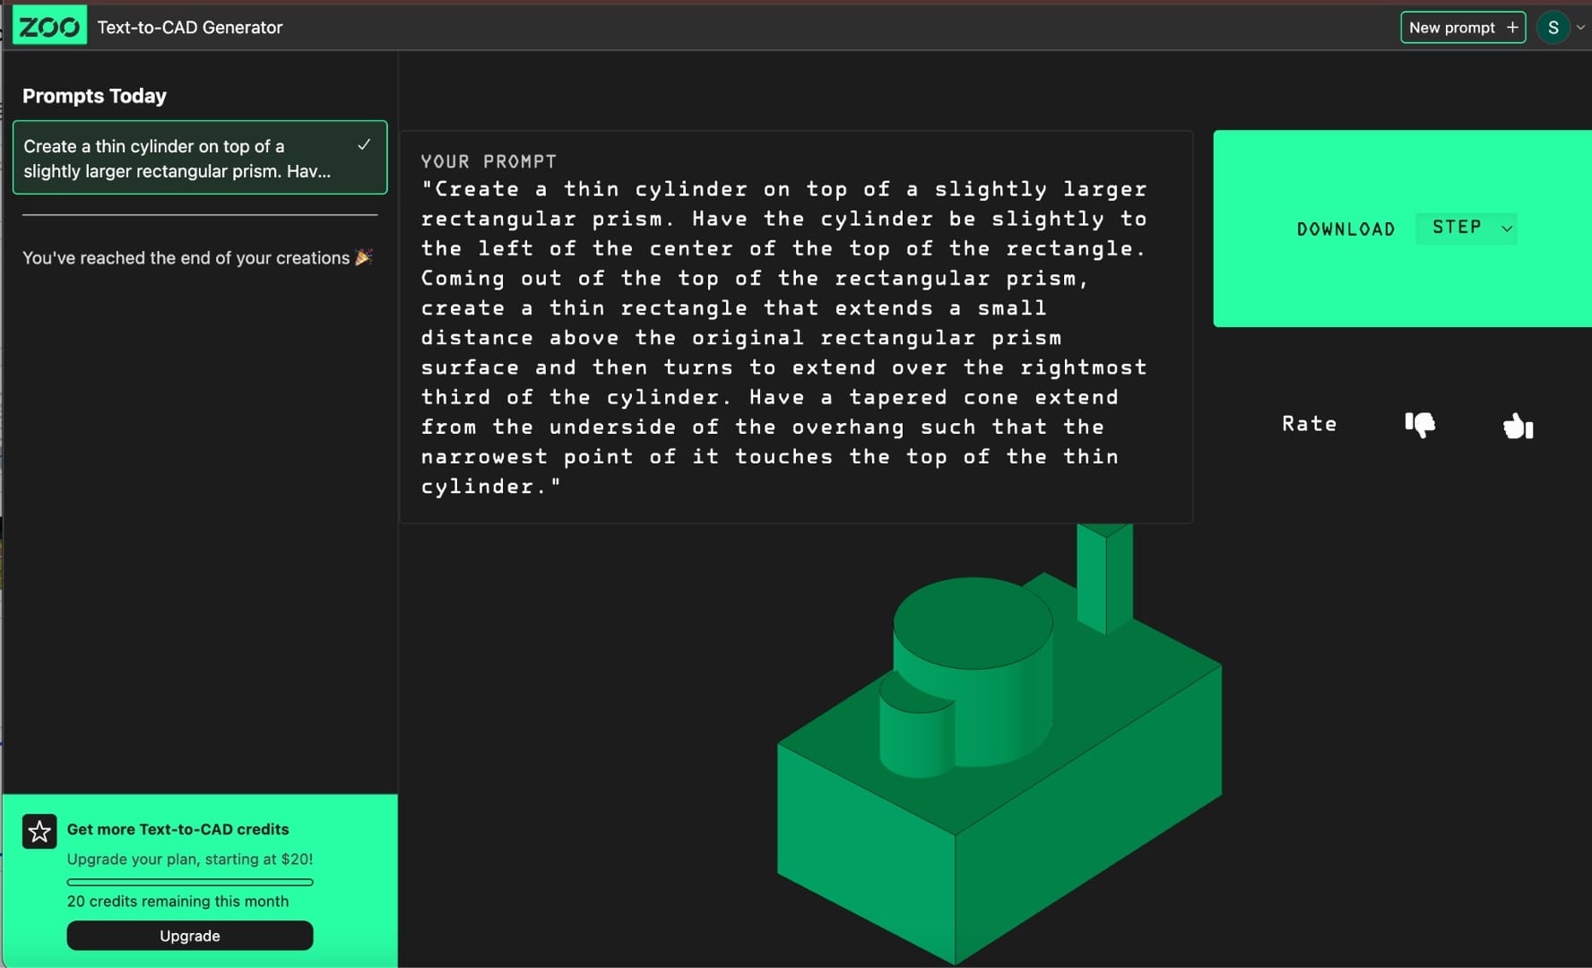The width and height of the screenshot is (1592, 968).
Task: Click the chevron beside STEP
Action: pyautogui.click(x=1507, y=229)
